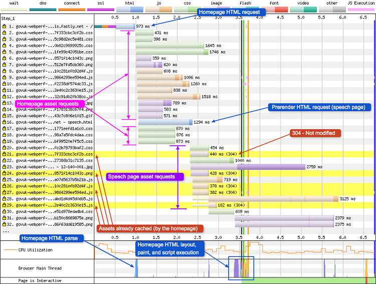The image size is (376, 284).
Task: Click the lock icon on request 1
Action: 4,26
